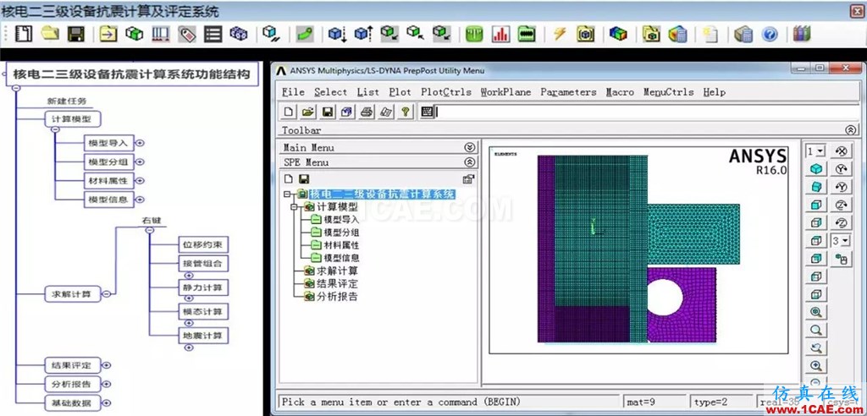This screenshot has height=416, width=867.
Task: Collapse the Toolbar panel chevron
Action: (x=850, y=130)
